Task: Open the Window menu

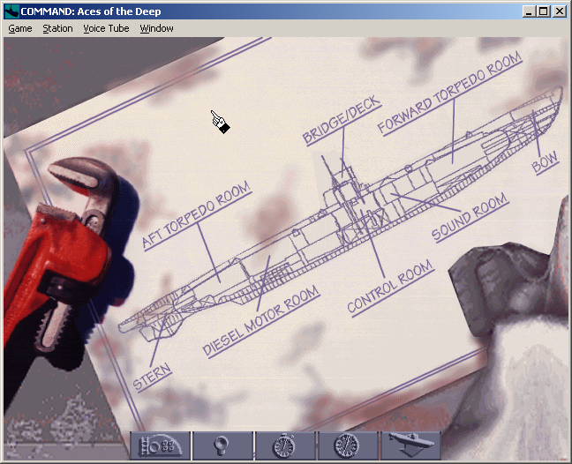Action: [156, 28]
